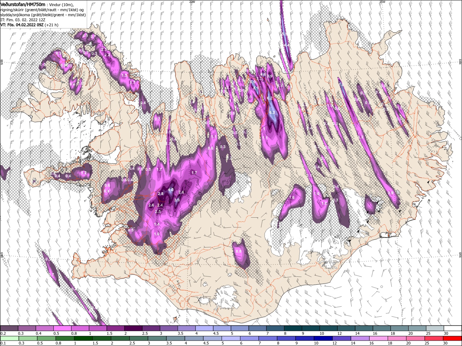462x346 pixels.
Task: Click upper-scale swatch between 10 and 12
Action: pyautogui.click(x=328, y=328)
